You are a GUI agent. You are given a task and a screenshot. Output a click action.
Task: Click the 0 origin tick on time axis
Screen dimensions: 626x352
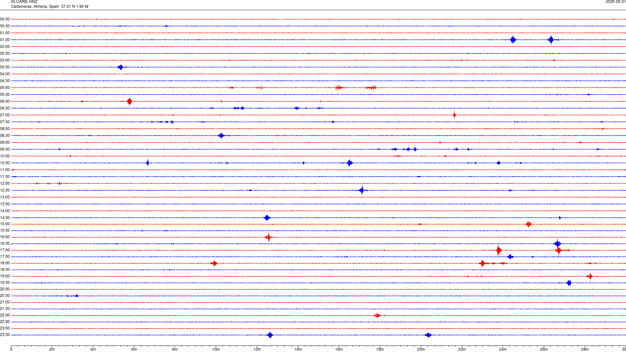tap(11, 349)
